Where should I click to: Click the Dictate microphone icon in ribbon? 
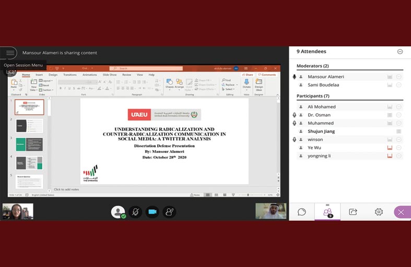[246, 83]
